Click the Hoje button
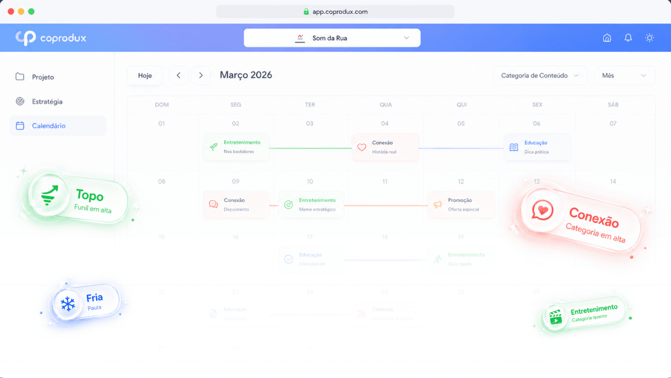671x378 pixels. point(145,75)
